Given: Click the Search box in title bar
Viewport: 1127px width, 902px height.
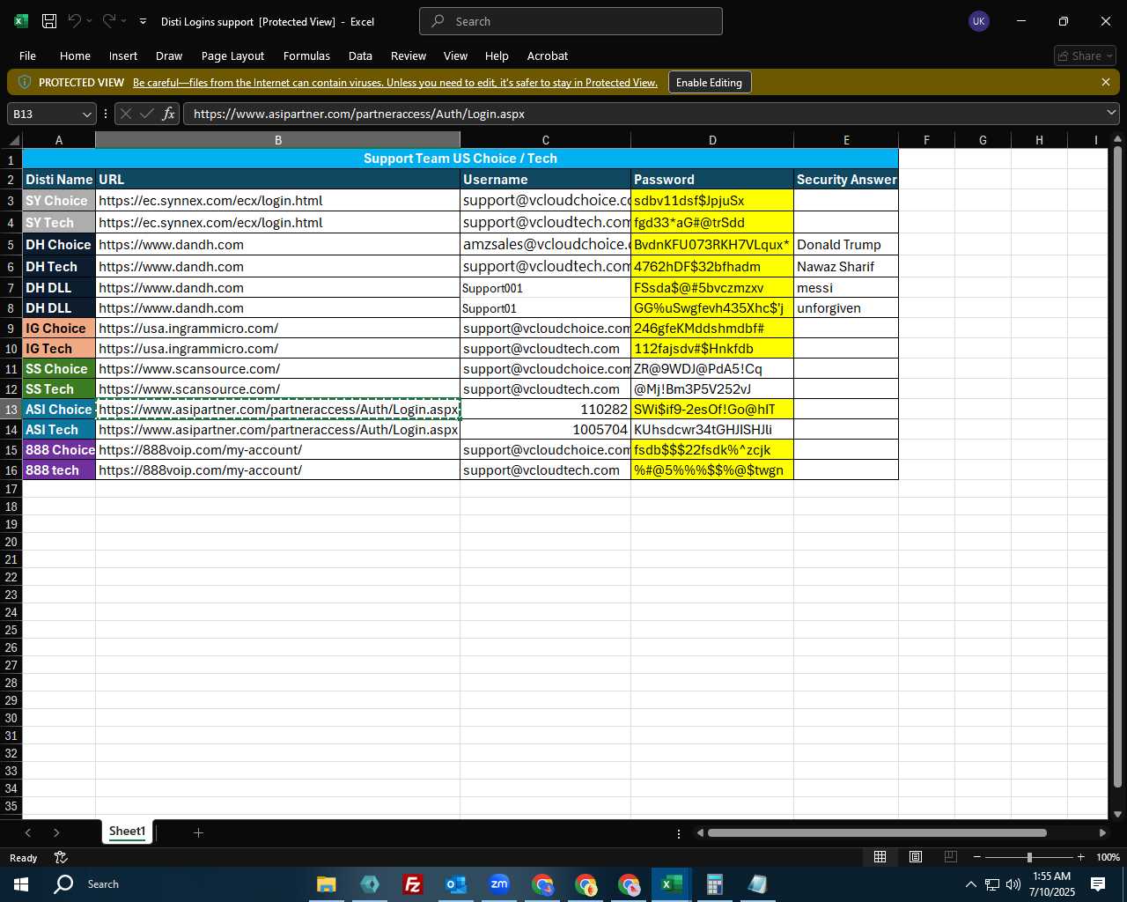Looking at the screenshot, I should pos(571,21).
